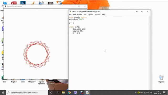The width and height of the screenshot is (168, 95).
Task: Open the Recycle Bin on the desktop
Action: point(161,79)
